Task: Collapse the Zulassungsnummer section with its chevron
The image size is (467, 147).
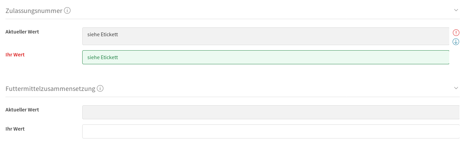Action: click(x=456, y=10)
